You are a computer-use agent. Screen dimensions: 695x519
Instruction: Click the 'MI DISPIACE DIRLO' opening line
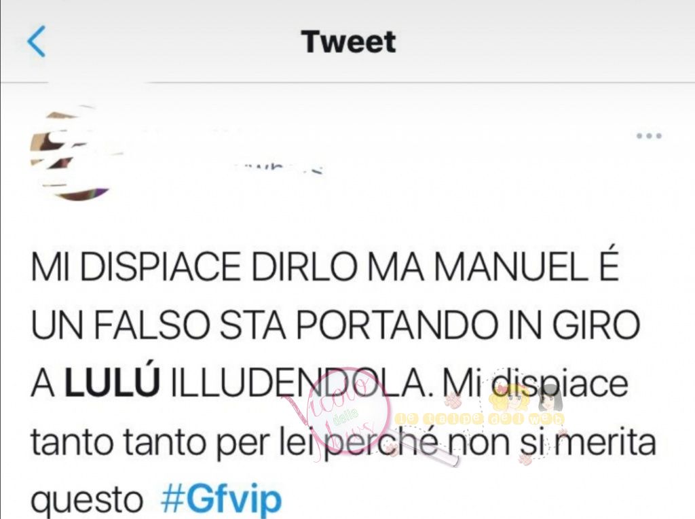194,267
